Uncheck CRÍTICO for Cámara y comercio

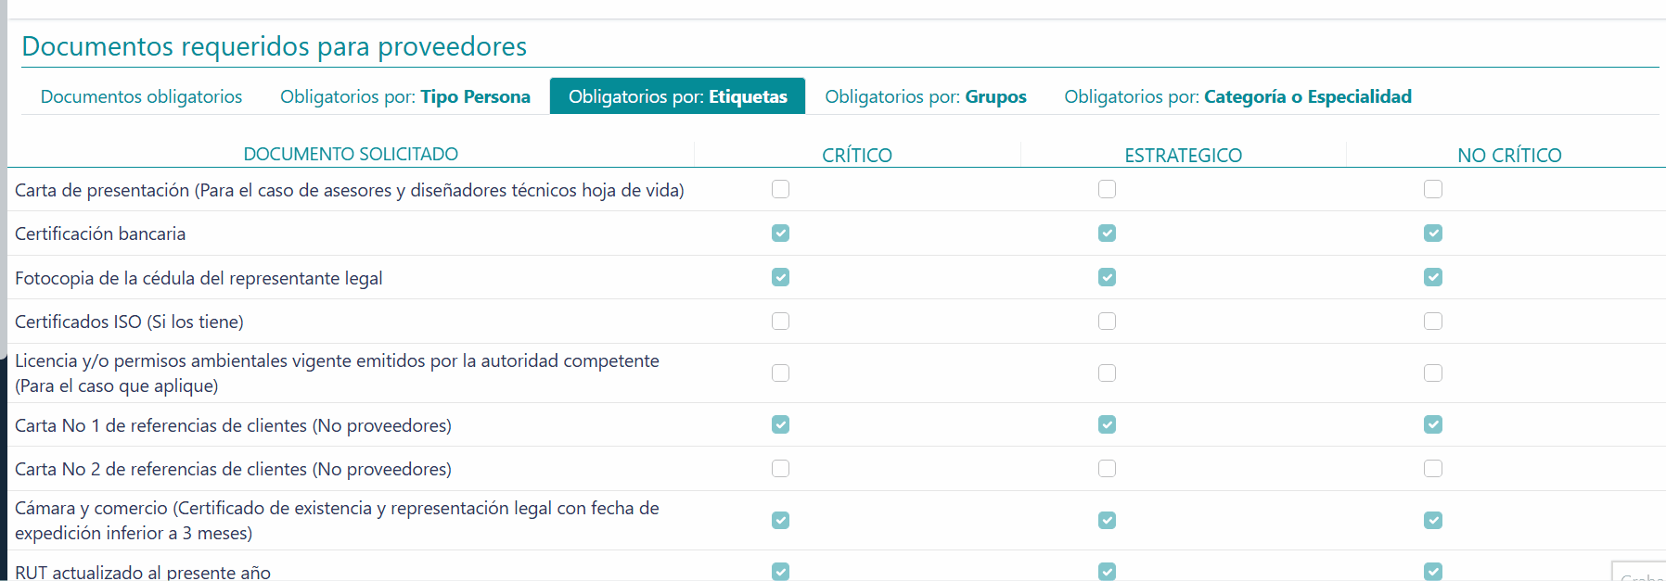[781, 521]
